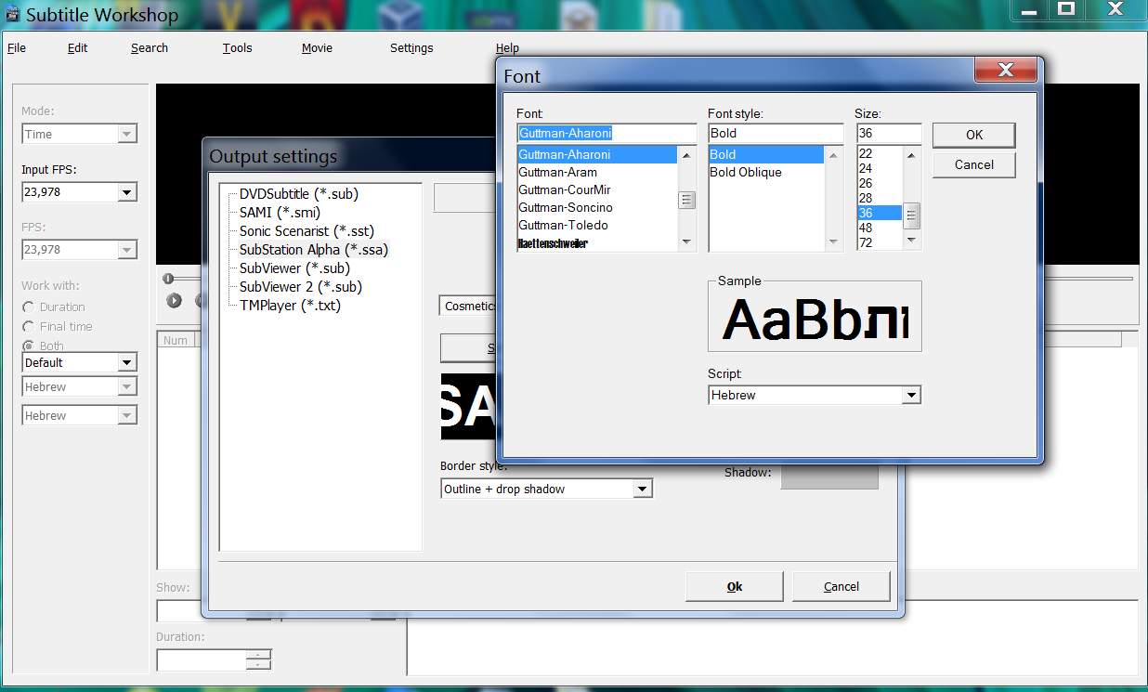Switch to the Cosmetics tab
Screen dimensions: 1148x692
[x=470, y=307]
